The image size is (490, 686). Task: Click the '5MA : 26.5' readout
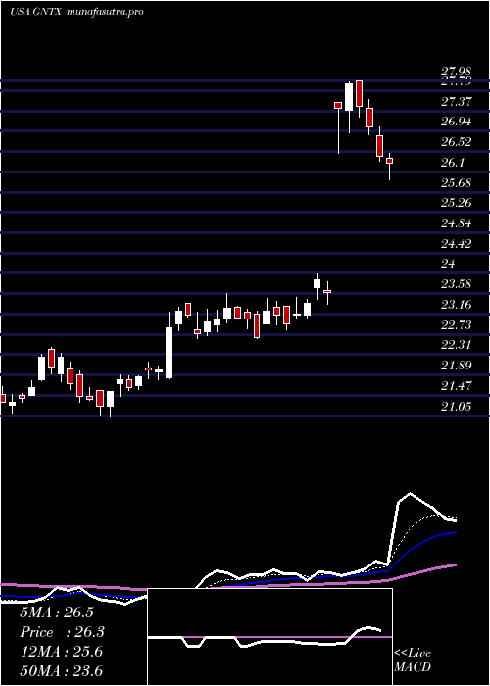point(57,612)
